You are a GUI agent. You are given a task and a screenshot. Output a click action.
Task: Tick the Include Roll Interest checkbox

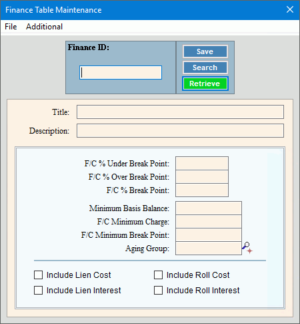[x=158, y=291]
